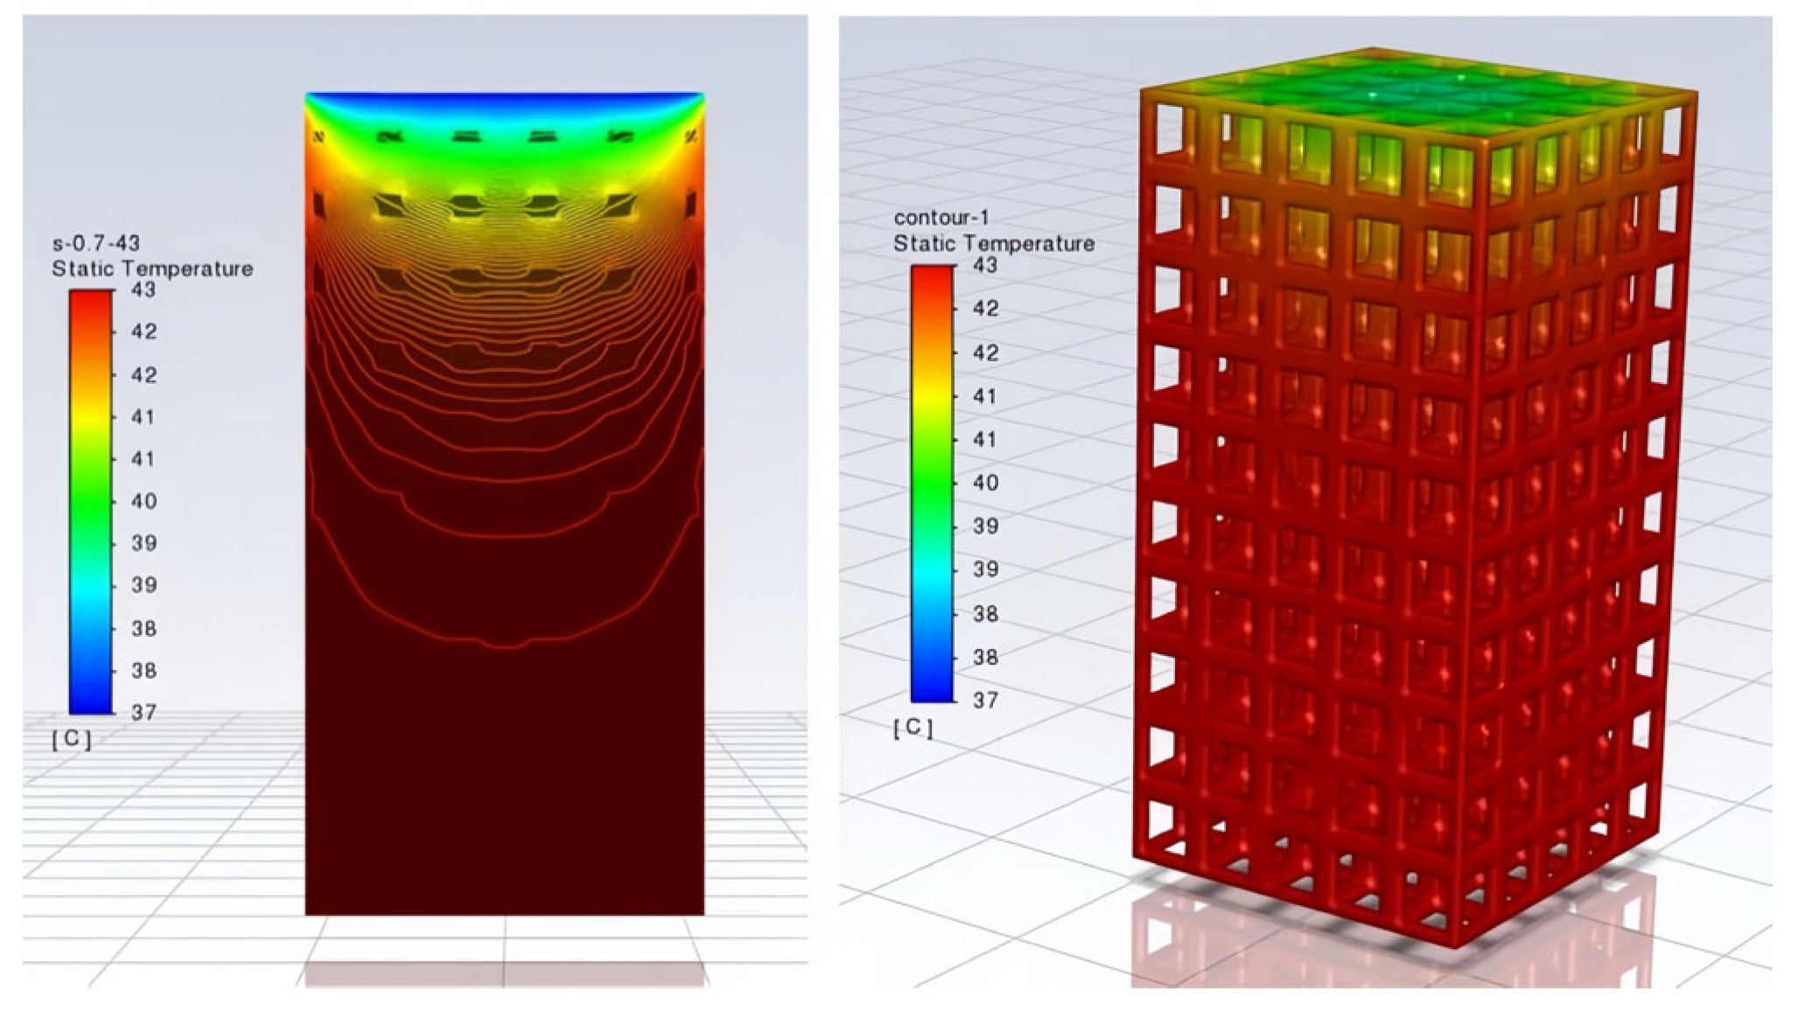Select "Static Temperature" label under s-0.7-43
Screen dimensions: 1798x1019
click(152, 269)
